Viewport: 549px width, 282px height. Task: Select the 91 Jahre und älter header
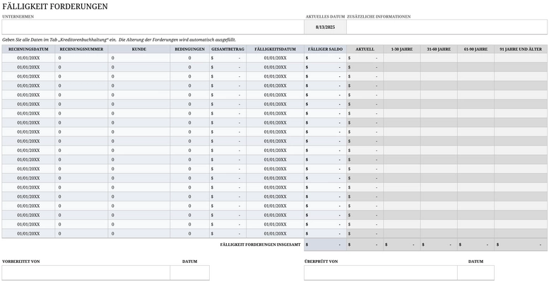pyautogui.click(x=521, y=49)
